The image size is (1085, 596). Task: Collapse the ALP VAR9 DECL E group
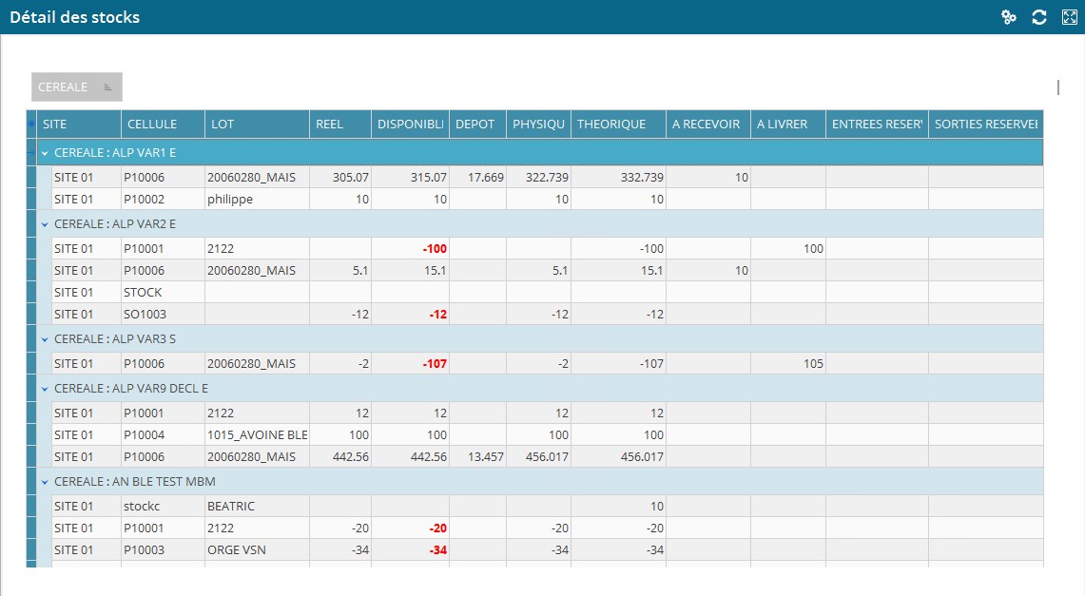coord(45,389)
